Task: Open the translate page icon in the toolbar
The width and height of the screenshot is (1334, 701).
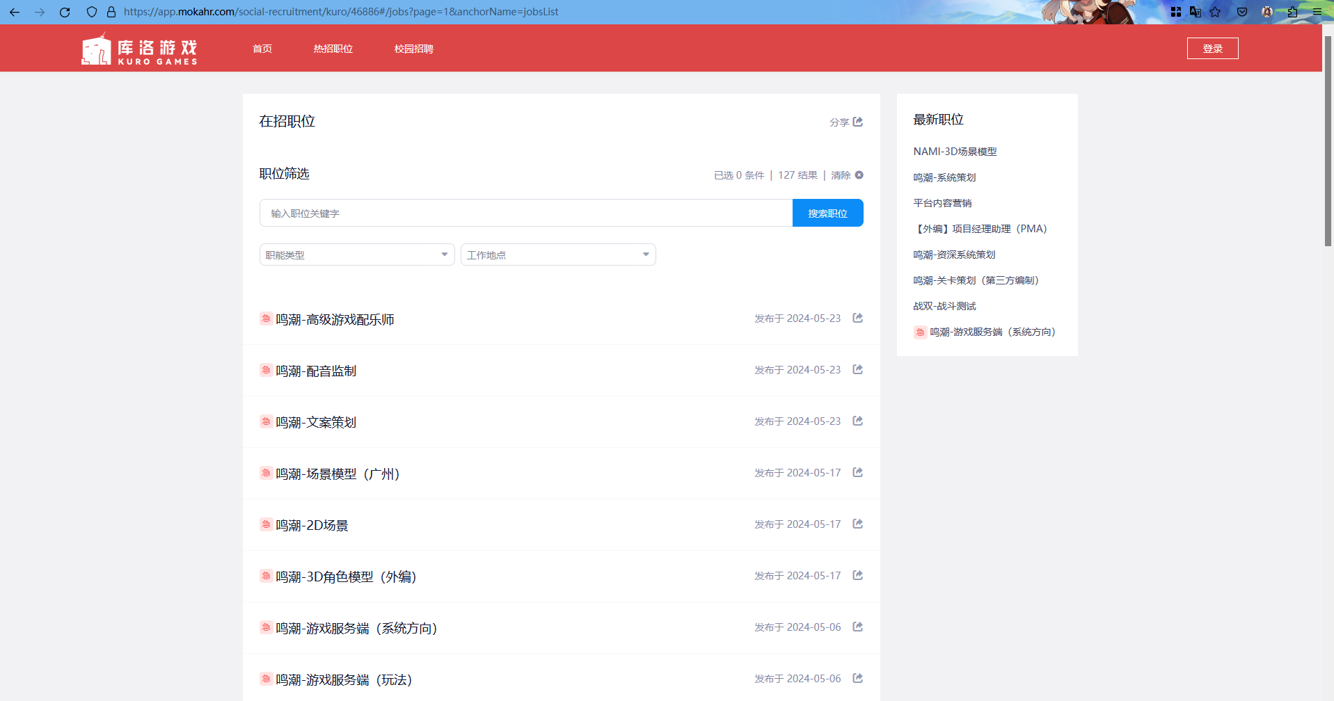Action: pos(1196,12)
